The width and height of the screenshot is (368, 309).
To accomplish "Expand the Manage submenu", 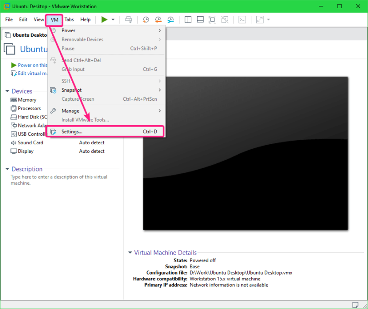I will pyautogui.click(x=107, y=111).
